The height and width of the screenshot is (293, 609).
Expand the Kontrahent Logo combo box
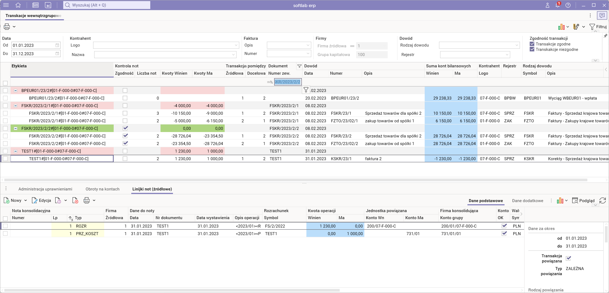click(x=236, y=45)
